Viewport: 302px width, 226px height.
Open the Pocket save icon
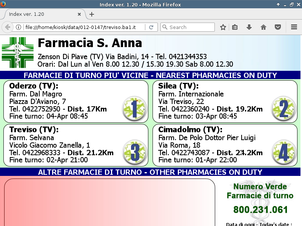point(278,27)
